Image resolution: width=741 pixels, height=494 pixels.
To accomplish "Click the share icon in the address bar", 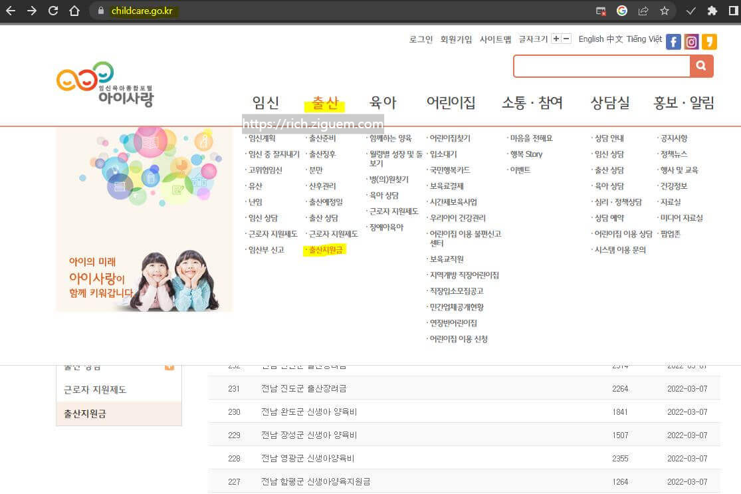I will pos(643,11).
